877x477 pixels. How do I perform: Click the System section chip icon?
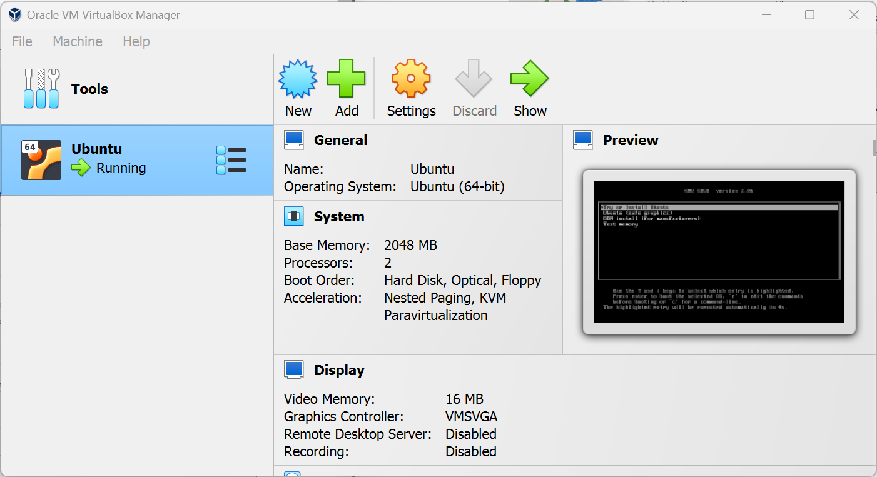pos(294,216)
